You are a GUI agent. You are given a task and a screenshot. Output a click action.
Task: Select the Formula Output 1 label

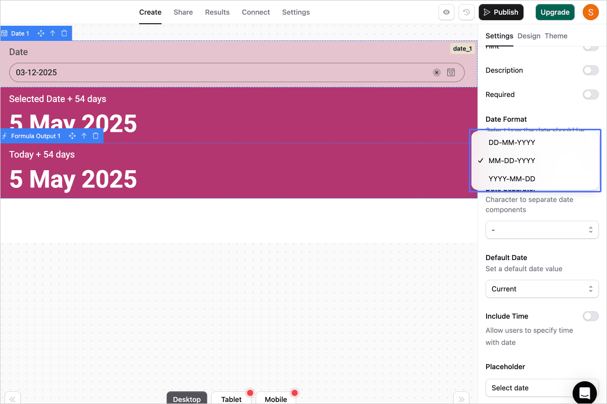click(x=36, y=136)
